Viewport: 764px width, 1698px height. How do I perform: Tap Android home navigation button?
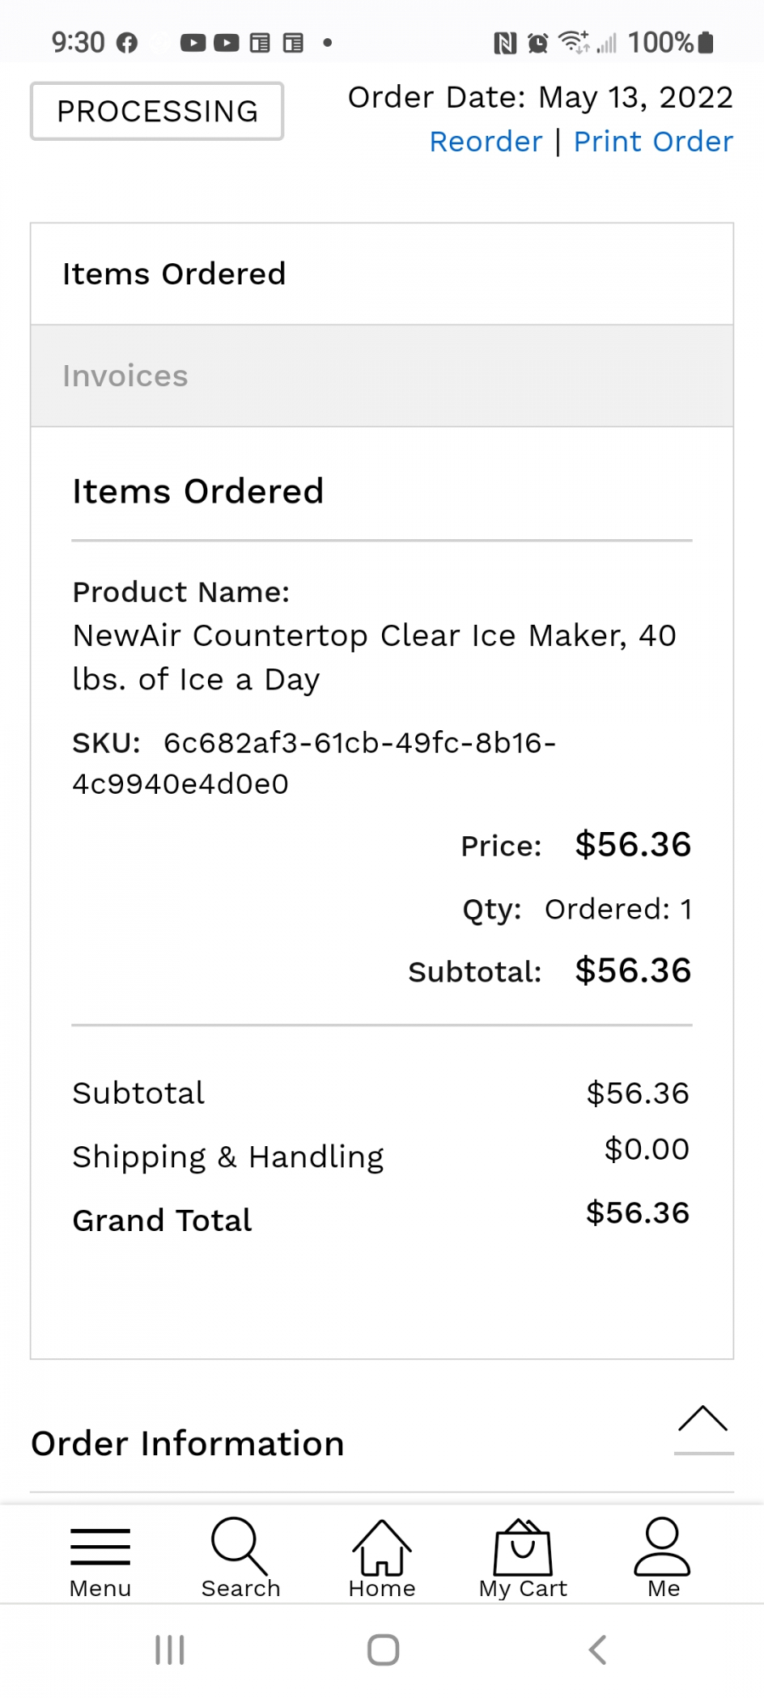click(x=383, y=1650)
